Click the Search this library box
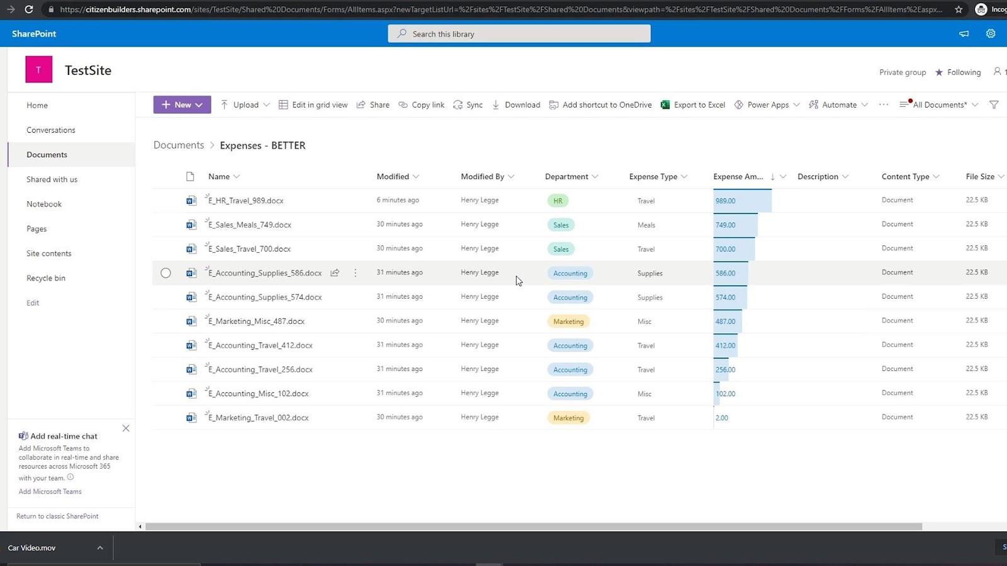1007x566 pixels. [519, 34]
